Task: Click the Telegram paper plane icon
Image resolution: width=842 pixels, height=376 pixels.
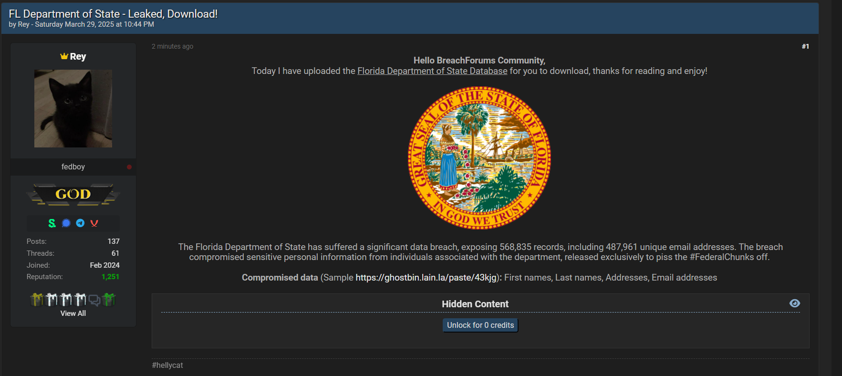Action: 80,223
